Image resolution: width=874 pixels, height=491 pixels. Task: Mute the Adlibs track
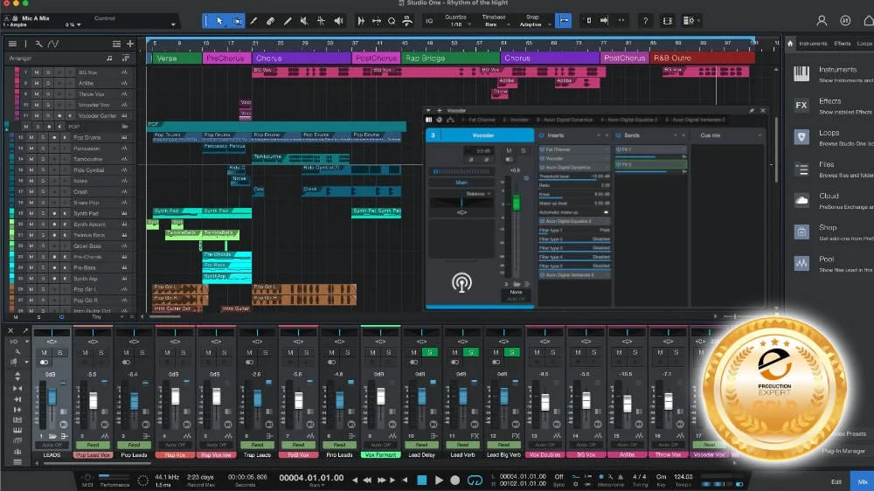coord(37,83)
